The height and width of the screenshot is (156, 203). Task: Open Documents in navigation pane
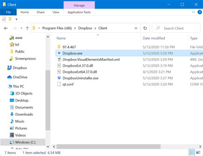[24, 107]
